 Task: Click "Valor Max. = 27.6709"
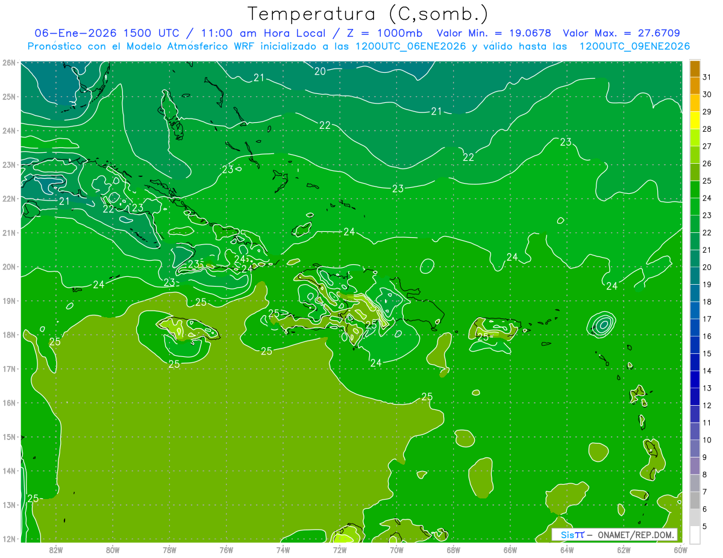coord(621,33)
